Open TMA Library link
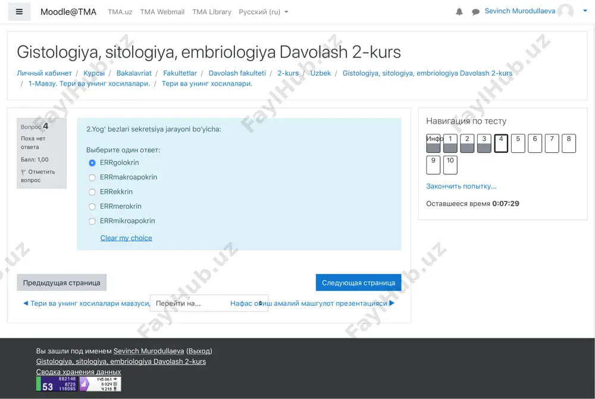595x399 pixels. (212, 12)
